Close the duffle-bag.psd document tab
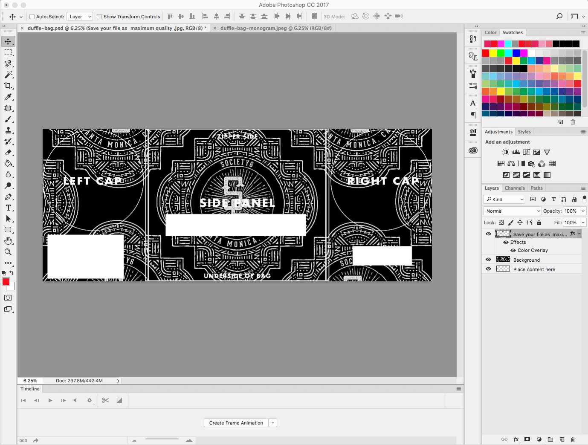The height and width of the screenshot is (445, 588). pyautogui.click(x=23, y=28)
